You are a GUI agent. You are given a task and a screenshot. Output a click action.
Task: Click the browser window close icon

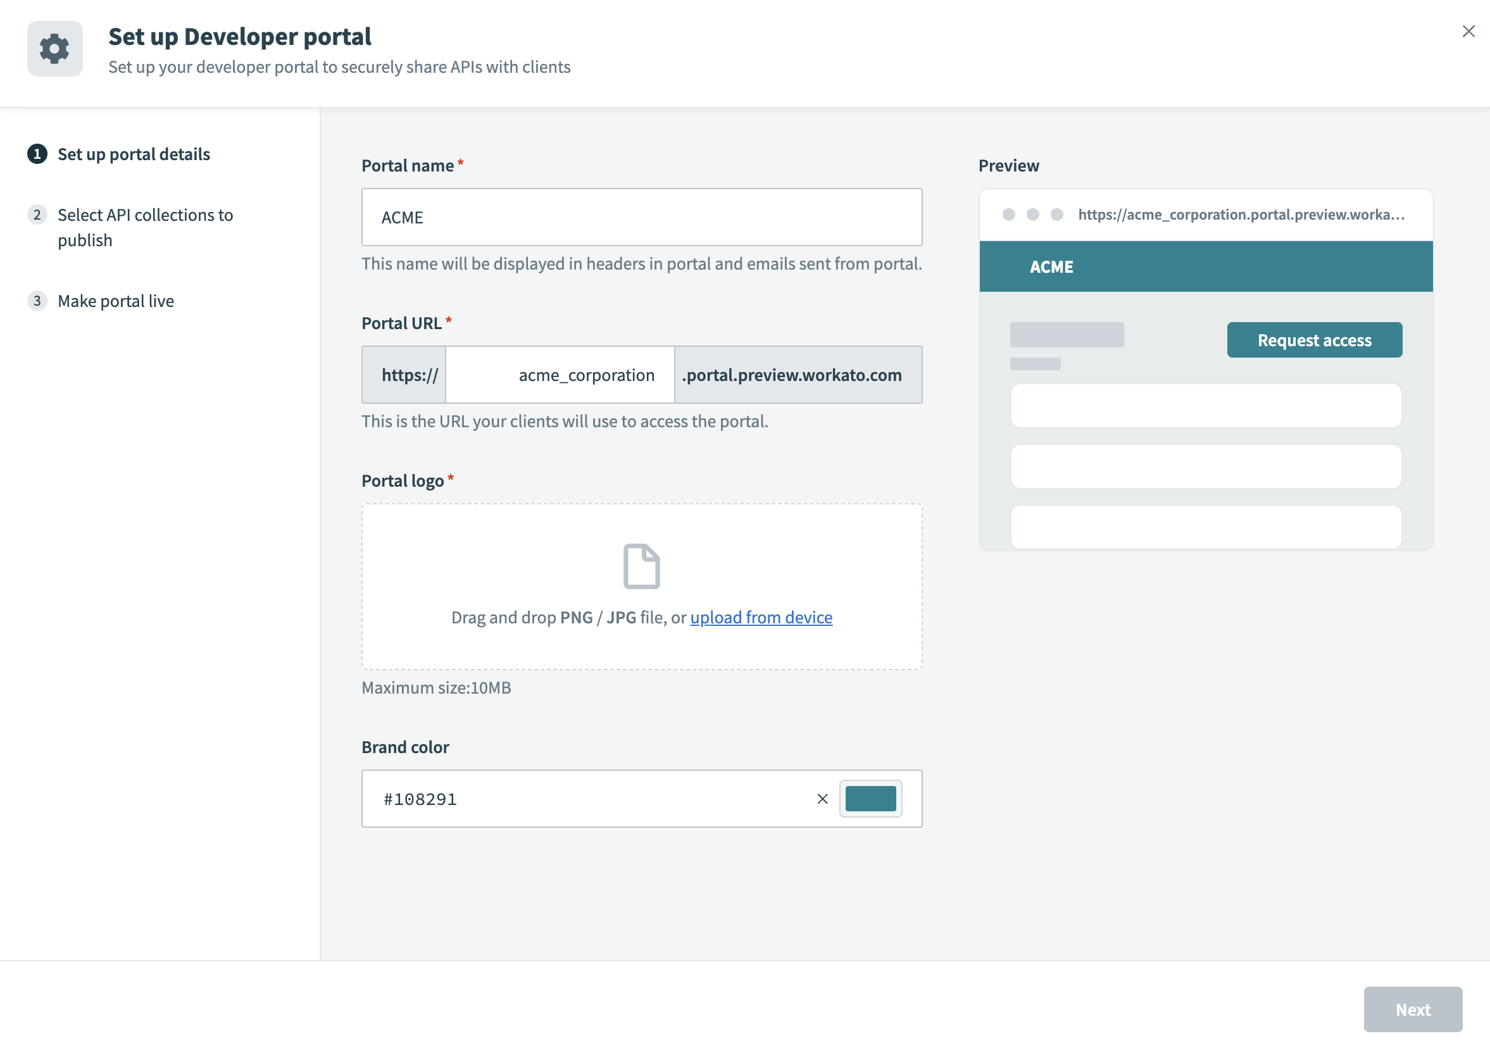pos(1467,30)
